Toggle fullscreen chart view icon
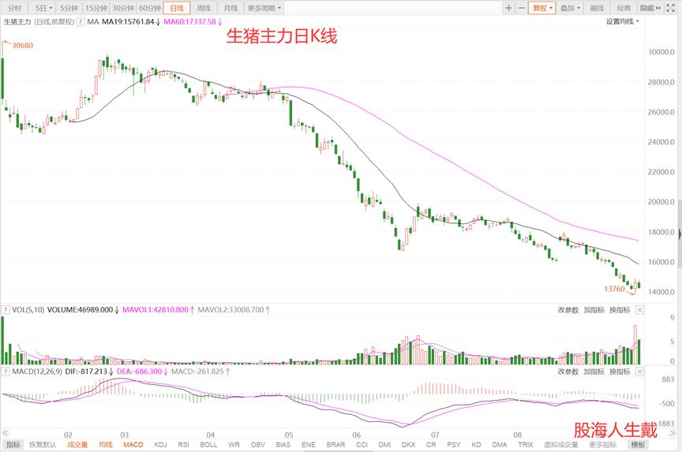Screen dimensions: 682x452 tap(673, 8)
